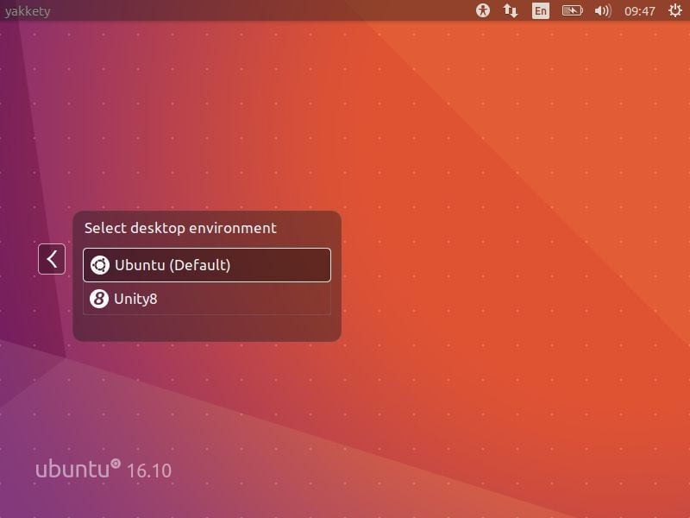Click the keyboard input indicator icon
The height and width of the screenshot is (518, 690).
(x=511, y=10)
